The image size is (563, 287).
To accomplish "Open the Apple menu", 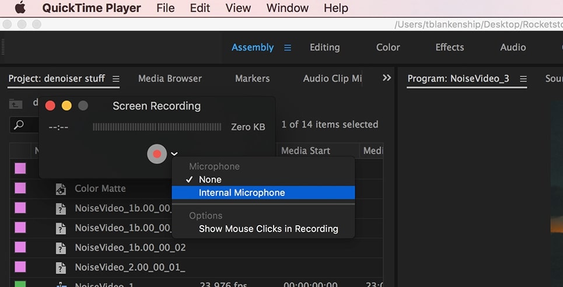I will point(20,8).
